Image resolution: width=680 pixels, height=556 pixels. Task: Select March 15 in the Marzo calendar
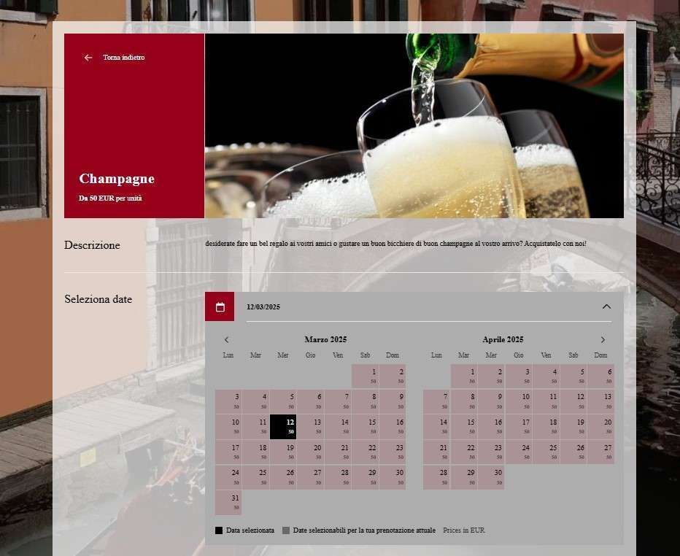pyautogui.click(x=365, y=425)
